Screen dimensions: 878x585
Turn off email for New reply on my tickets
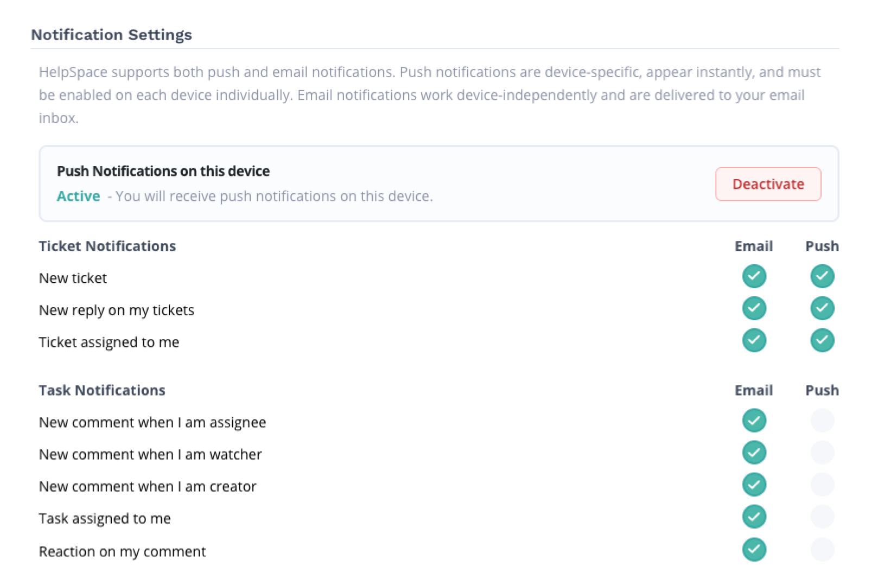click(754, 308)
